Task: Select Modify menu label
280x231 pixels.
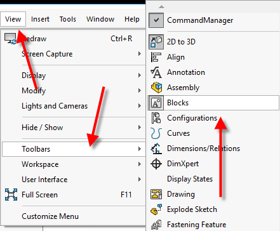Action: (x=34, y=91)
